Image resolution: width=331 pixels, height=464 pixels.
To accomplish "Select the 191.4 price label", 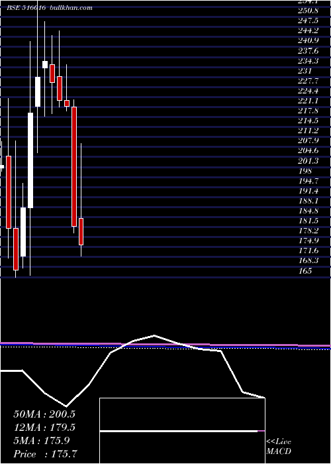I will click(308, 191).
